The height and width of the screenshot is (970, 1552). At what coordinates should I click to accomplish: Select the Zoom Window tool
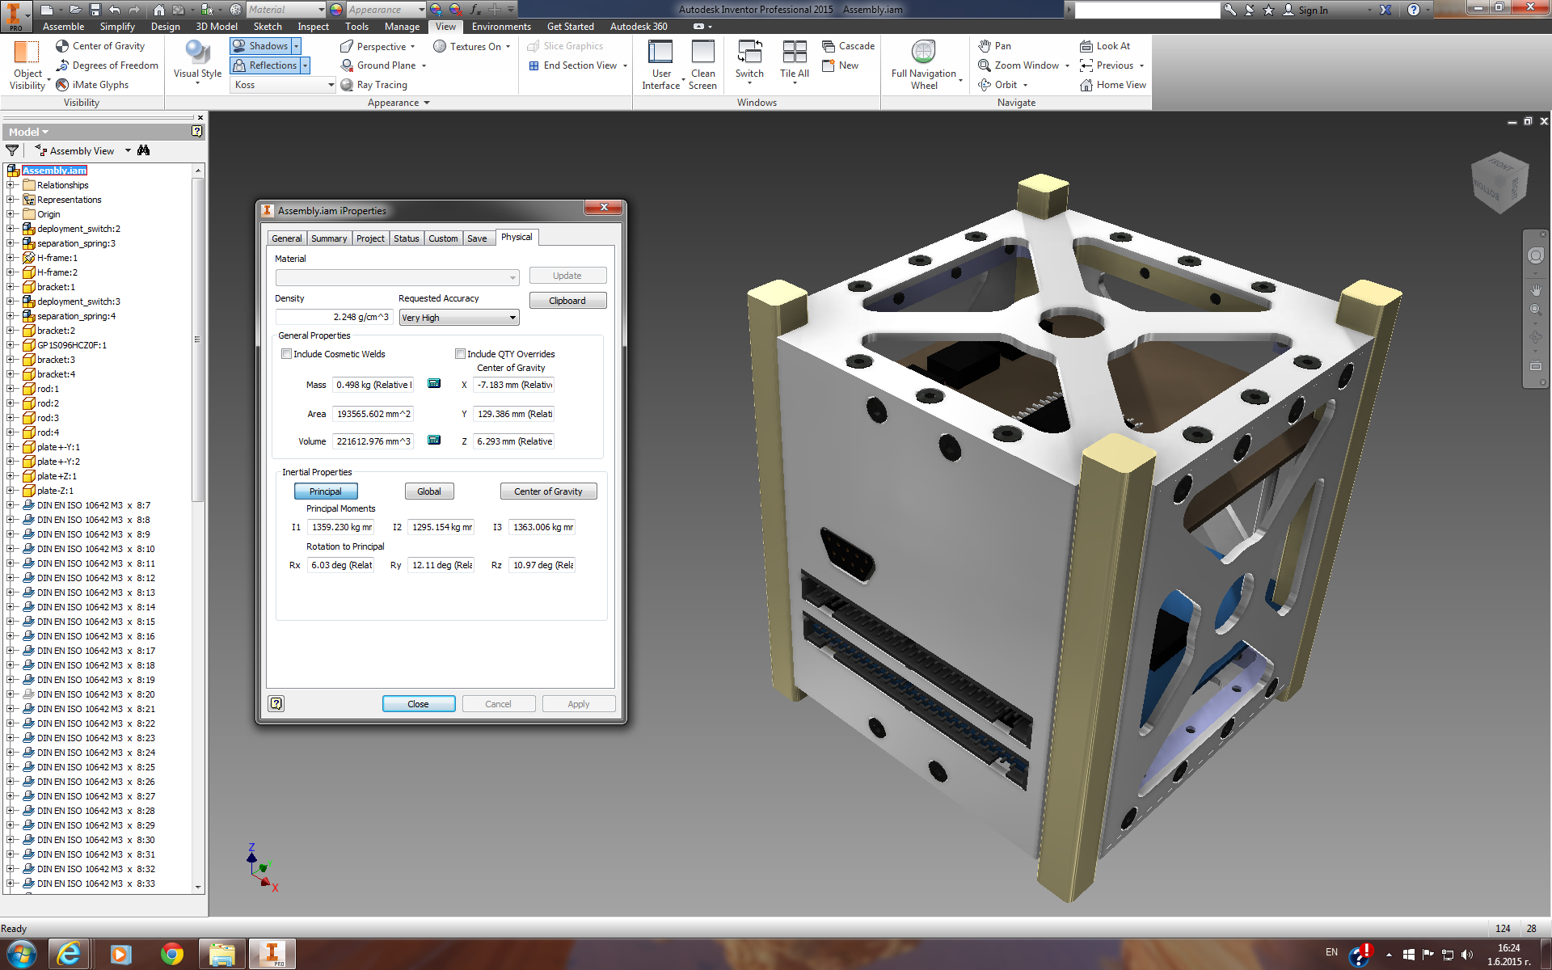[1018, 65]
